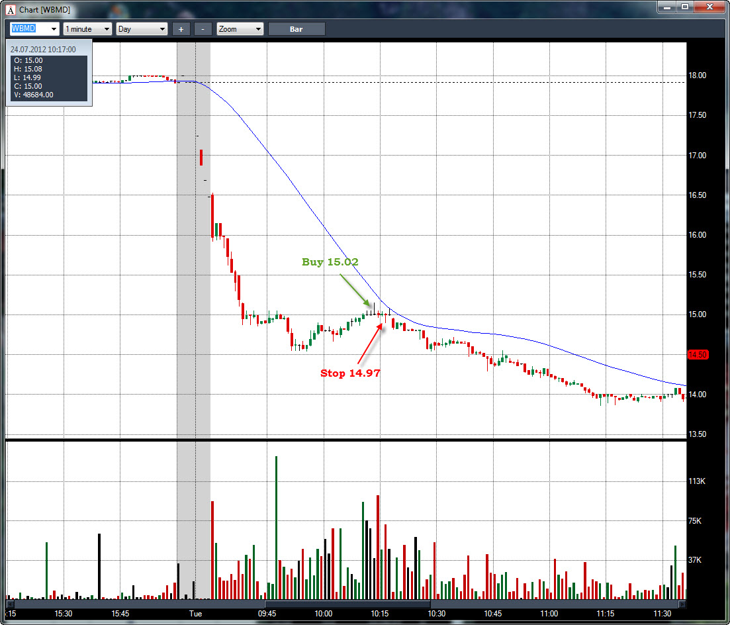Screen dimensions: 730x625
Task: Click the Bar chart type button
Action: click(296, 29)
